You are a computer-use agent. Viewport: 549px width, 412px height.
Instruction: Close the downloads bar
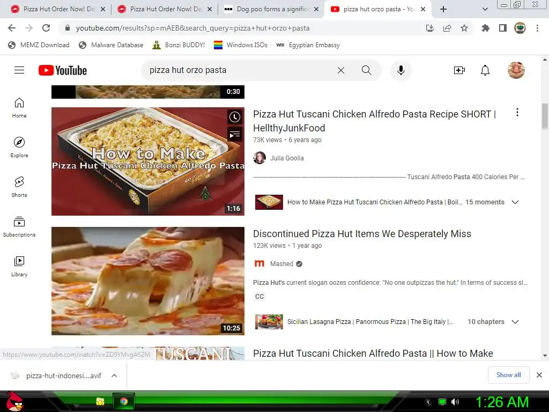pyautogui.click(x=539, y=375)
